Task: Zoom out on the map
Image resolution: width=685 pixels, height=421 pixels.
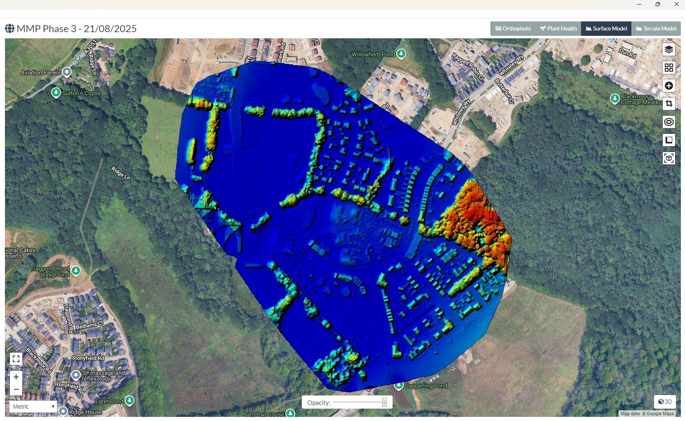Action: coord(16,389)
